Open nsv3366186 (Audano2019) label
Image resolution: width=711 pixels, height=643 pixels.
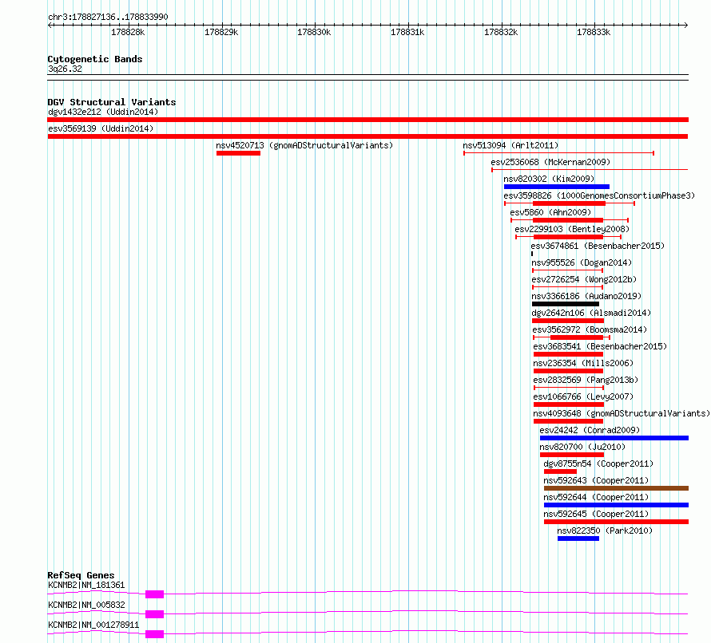(586, 296)
